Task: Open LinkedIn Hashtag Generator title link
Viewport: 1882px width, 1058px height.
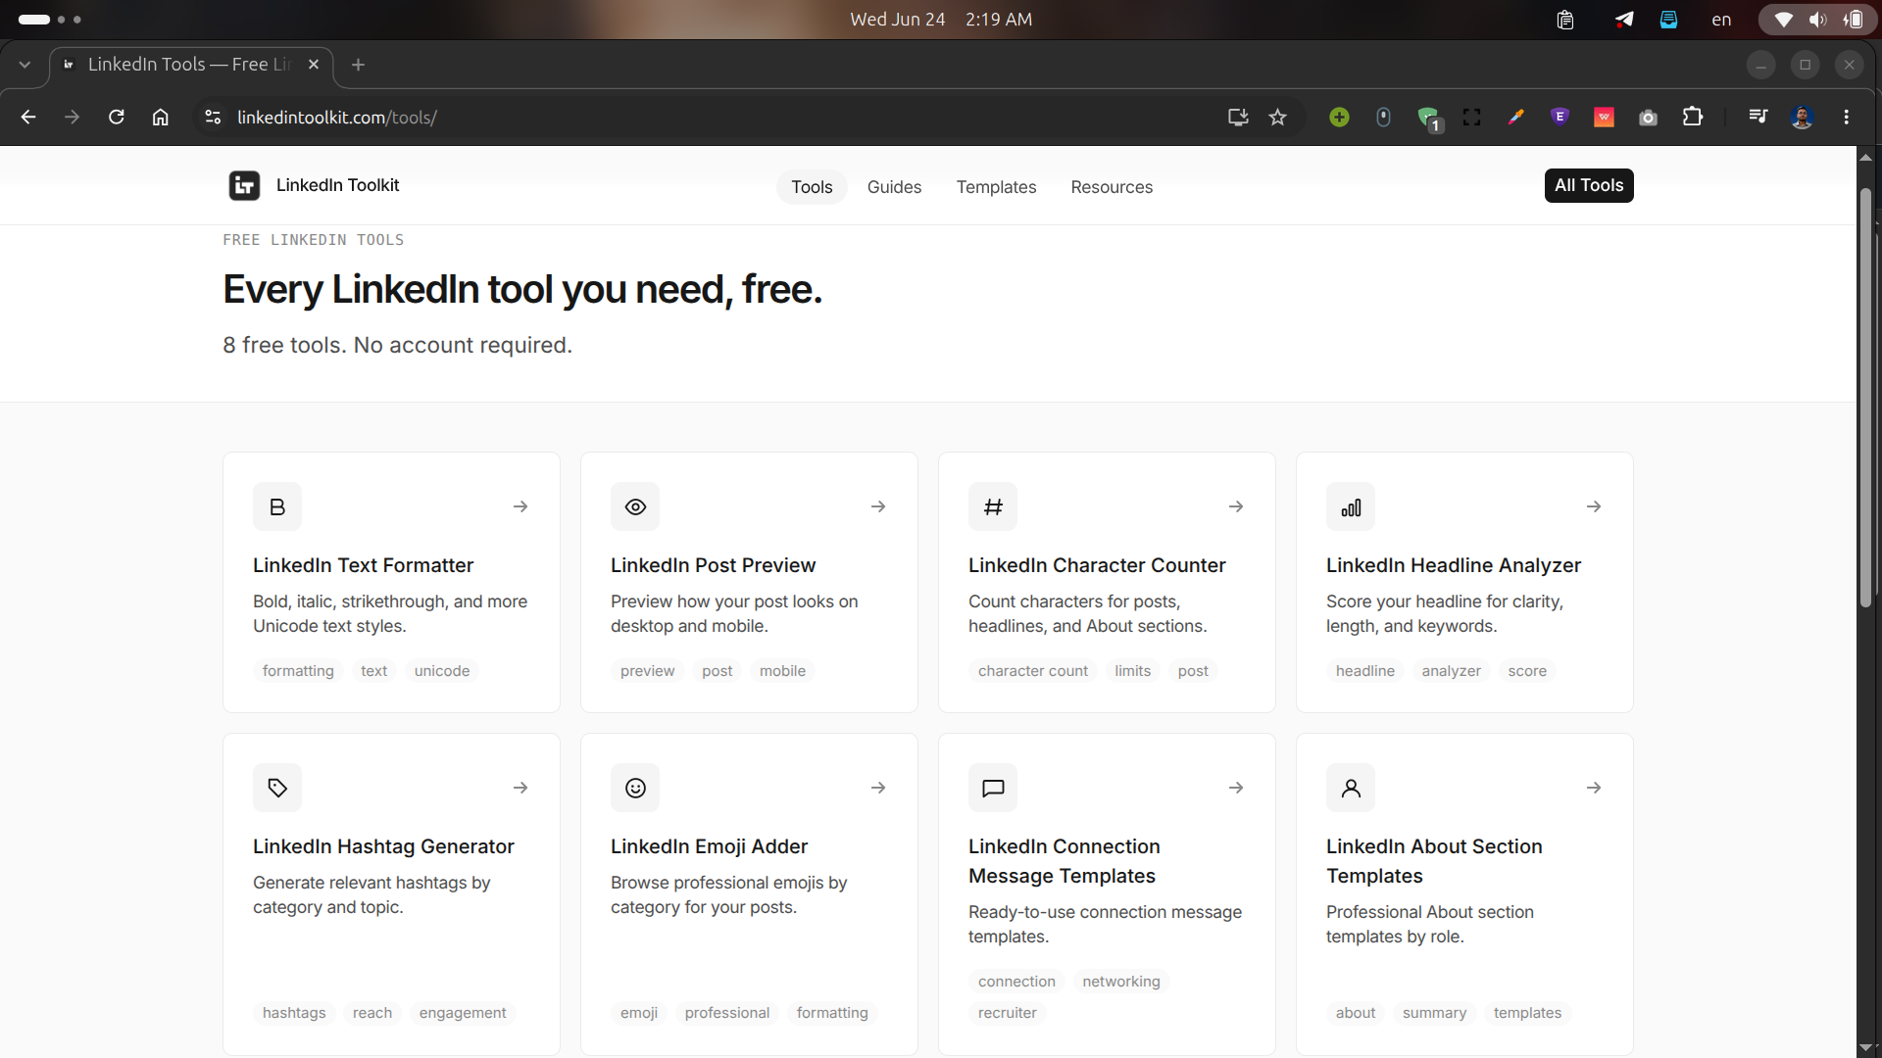Action: [x=383, y=846]
